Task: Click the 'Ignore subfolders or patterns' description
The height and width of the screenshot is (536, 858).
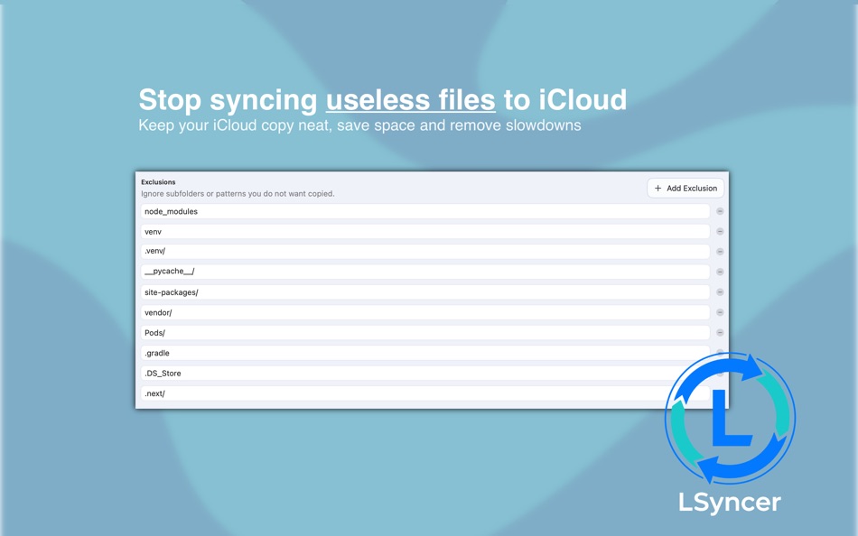Action: (238, 194)
